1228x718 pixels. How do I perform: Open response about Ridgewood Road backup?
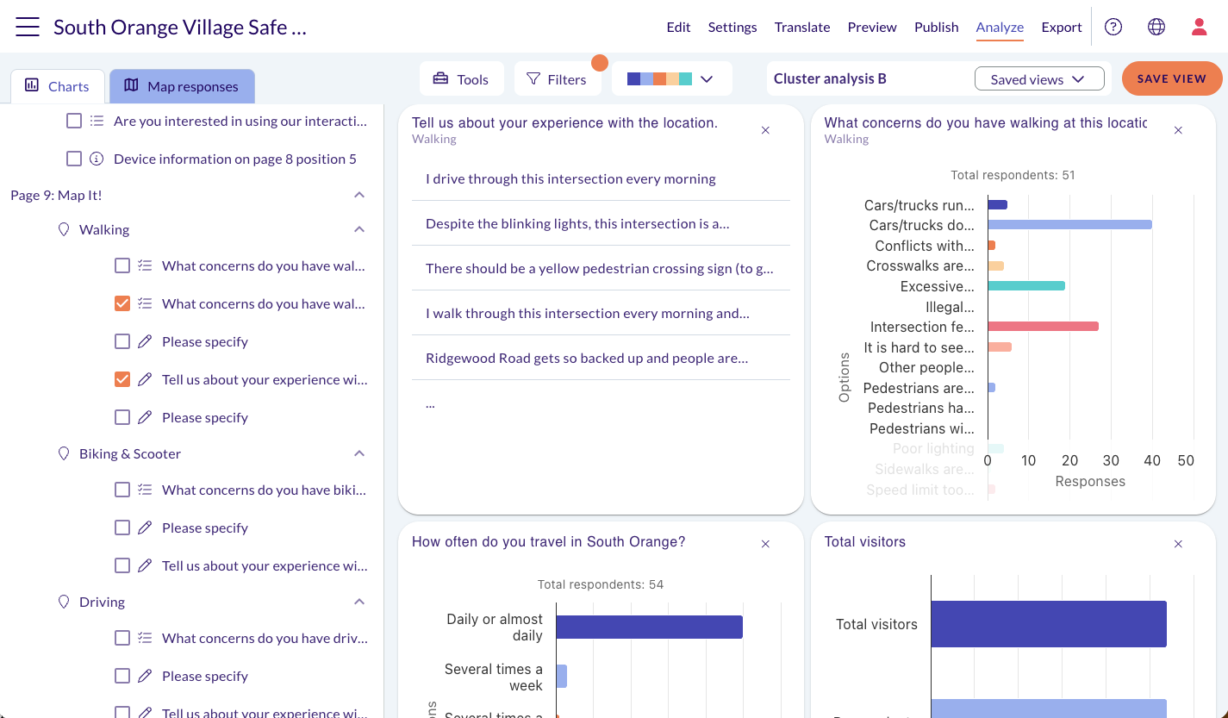tap(601, 358)
